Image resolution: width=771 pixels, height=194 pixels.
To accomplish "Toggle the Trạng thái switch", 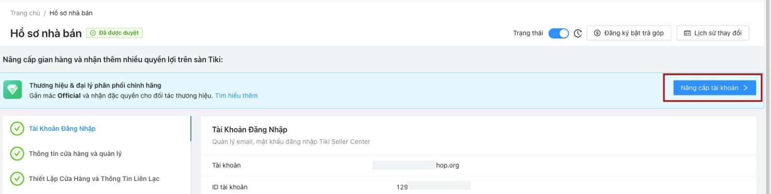I will click(x=558, y=33).
